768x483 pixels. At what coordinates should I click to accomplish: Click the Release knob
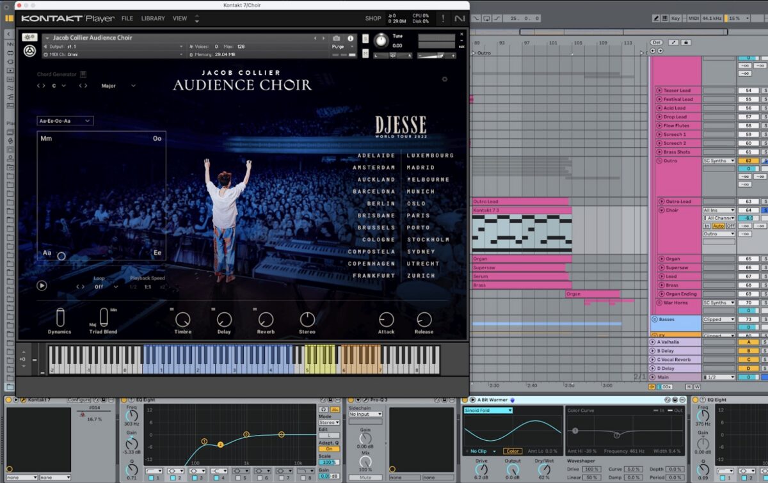coord(424,319)
